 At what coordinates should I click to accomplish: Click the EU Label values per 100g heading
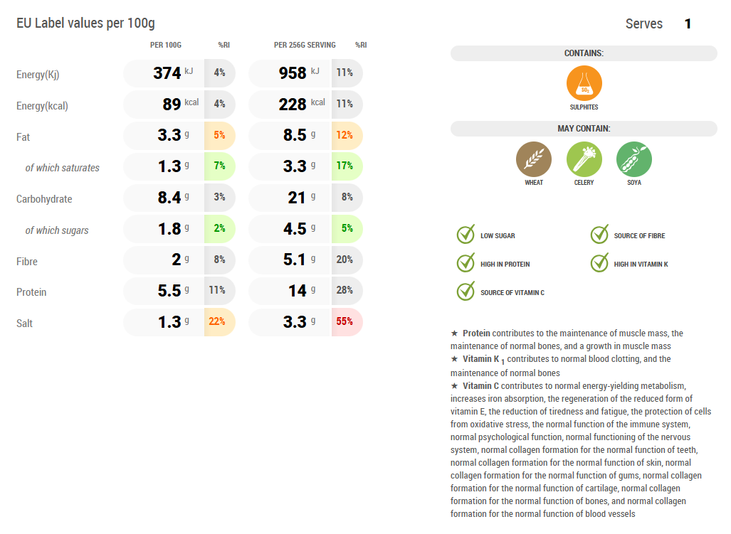[85, 23]
